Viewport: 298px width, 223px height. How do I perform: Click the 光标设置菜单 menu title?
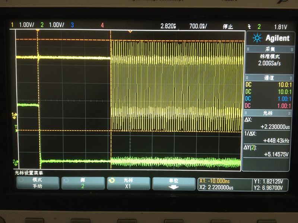29,173
